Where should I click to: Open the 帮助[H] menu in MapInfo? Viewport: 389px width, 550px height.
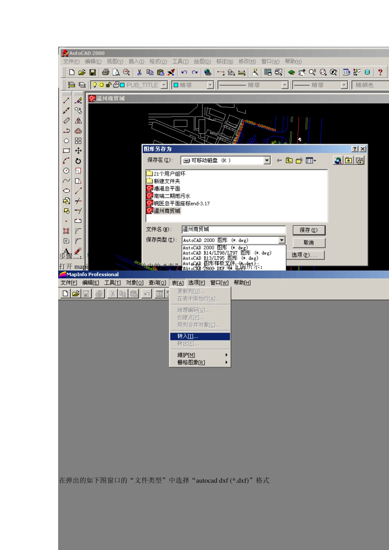pyautogui.click(x=242, y=283)
